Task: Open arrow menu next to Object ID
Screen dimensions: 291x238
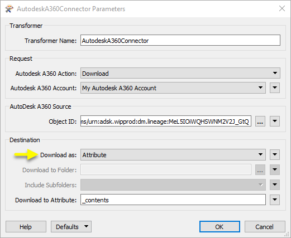Action: [x=275, y=121]
